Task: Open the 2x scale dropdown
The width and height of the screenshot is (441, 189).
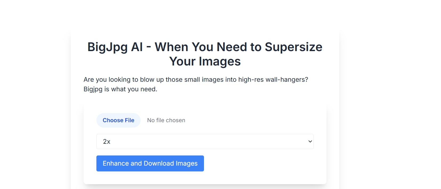Action: (x=205, y=142)
